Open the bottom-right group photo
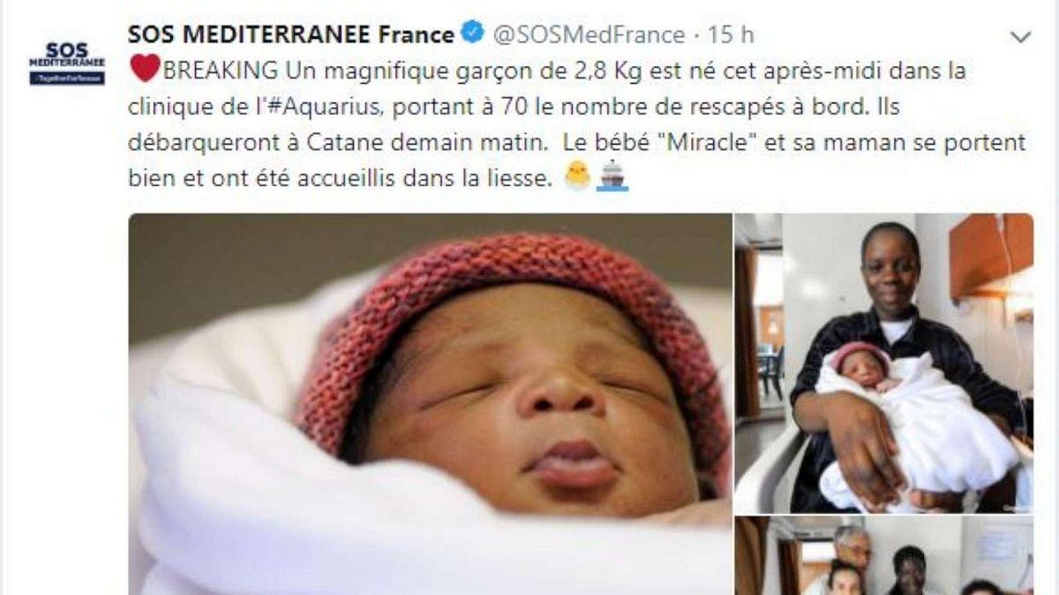The width and height of the screenshot is (1059, 595). click(x=884, y=555)
